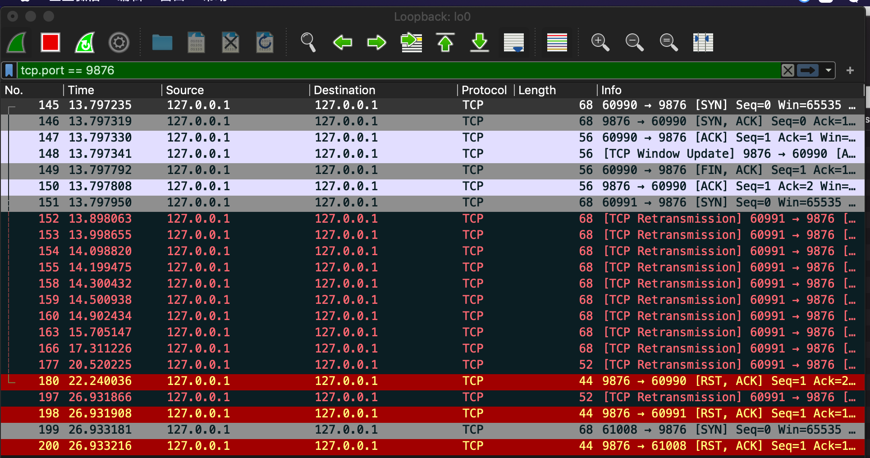870x458 pixels.
Task: Select packet 145 with the initial SYN
Action: pyautogui.click(x=433, y=105)
